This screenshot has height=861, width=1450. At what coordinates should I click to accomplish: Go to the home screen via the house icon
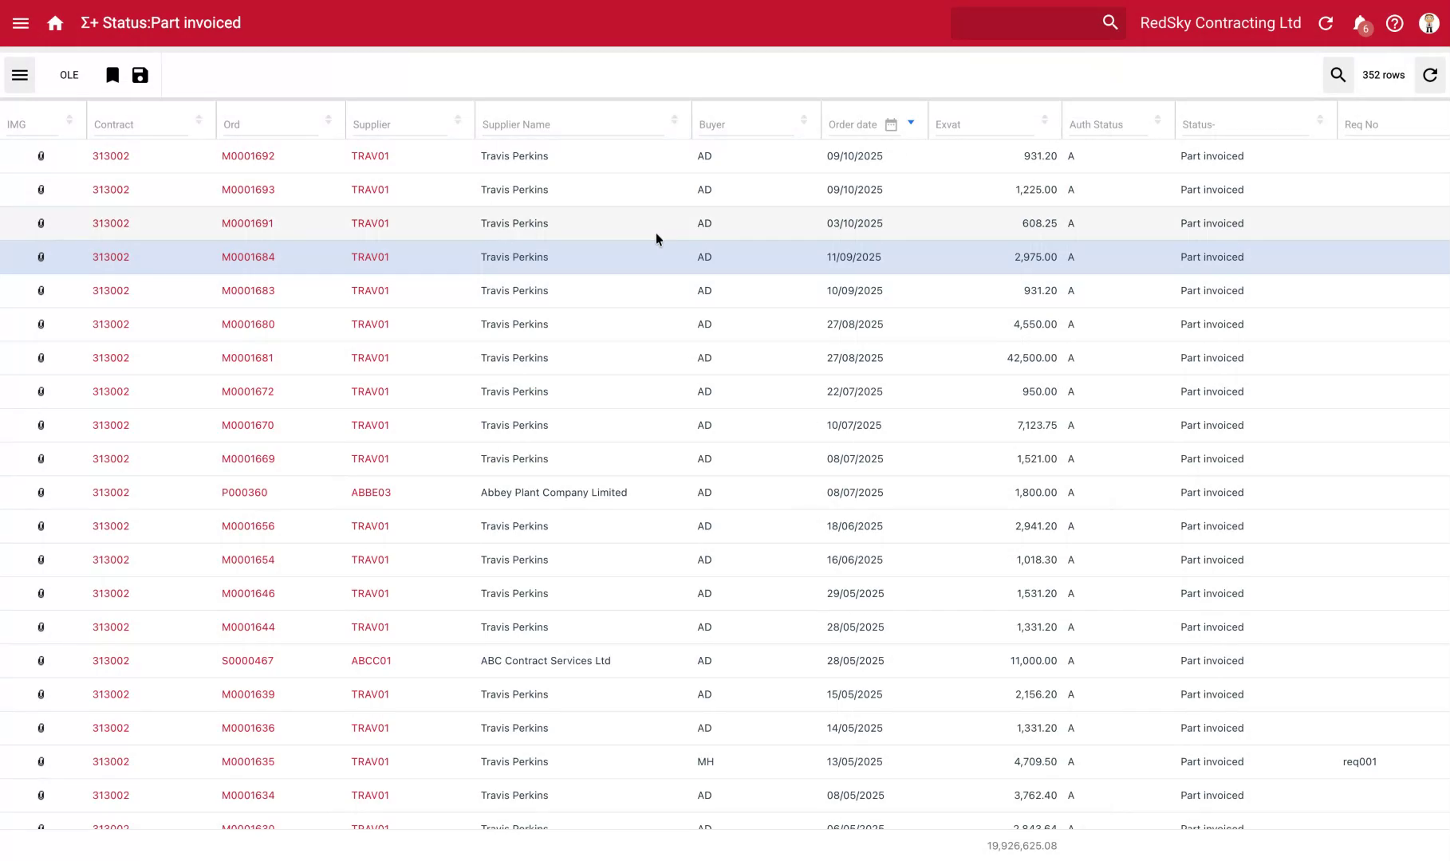54,22
